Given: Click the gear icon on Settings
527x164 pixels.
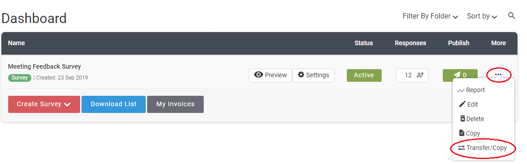Looking at the screenshot, I should pyautogui.click(x=301, y=75).
